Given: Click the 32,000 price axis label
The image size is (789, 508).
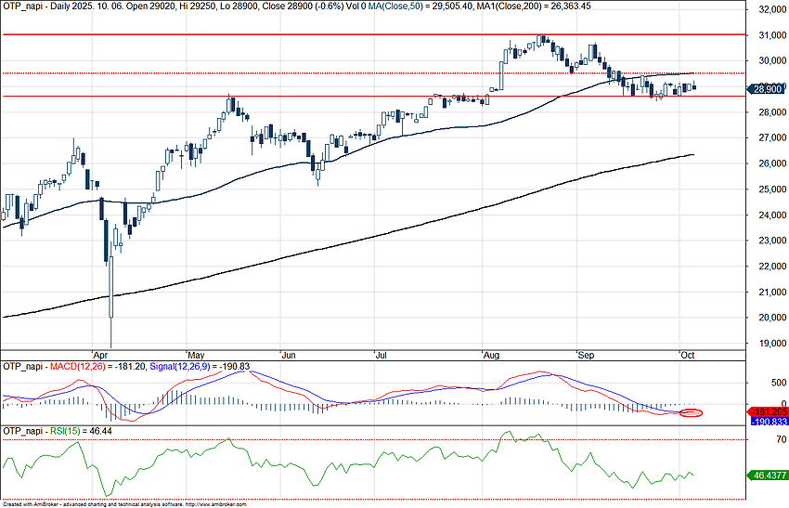Looking at the screenshot, I should click(x=769, y=9).
